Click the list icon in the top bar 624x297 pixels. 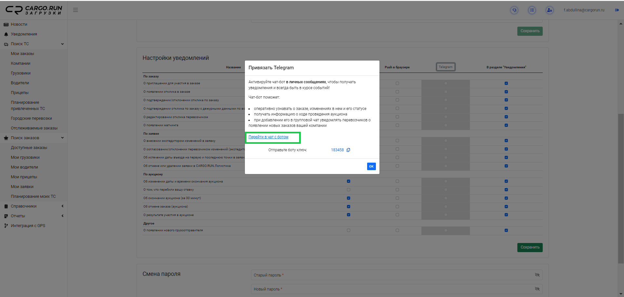pyautogui.click(x=532, y=10)
